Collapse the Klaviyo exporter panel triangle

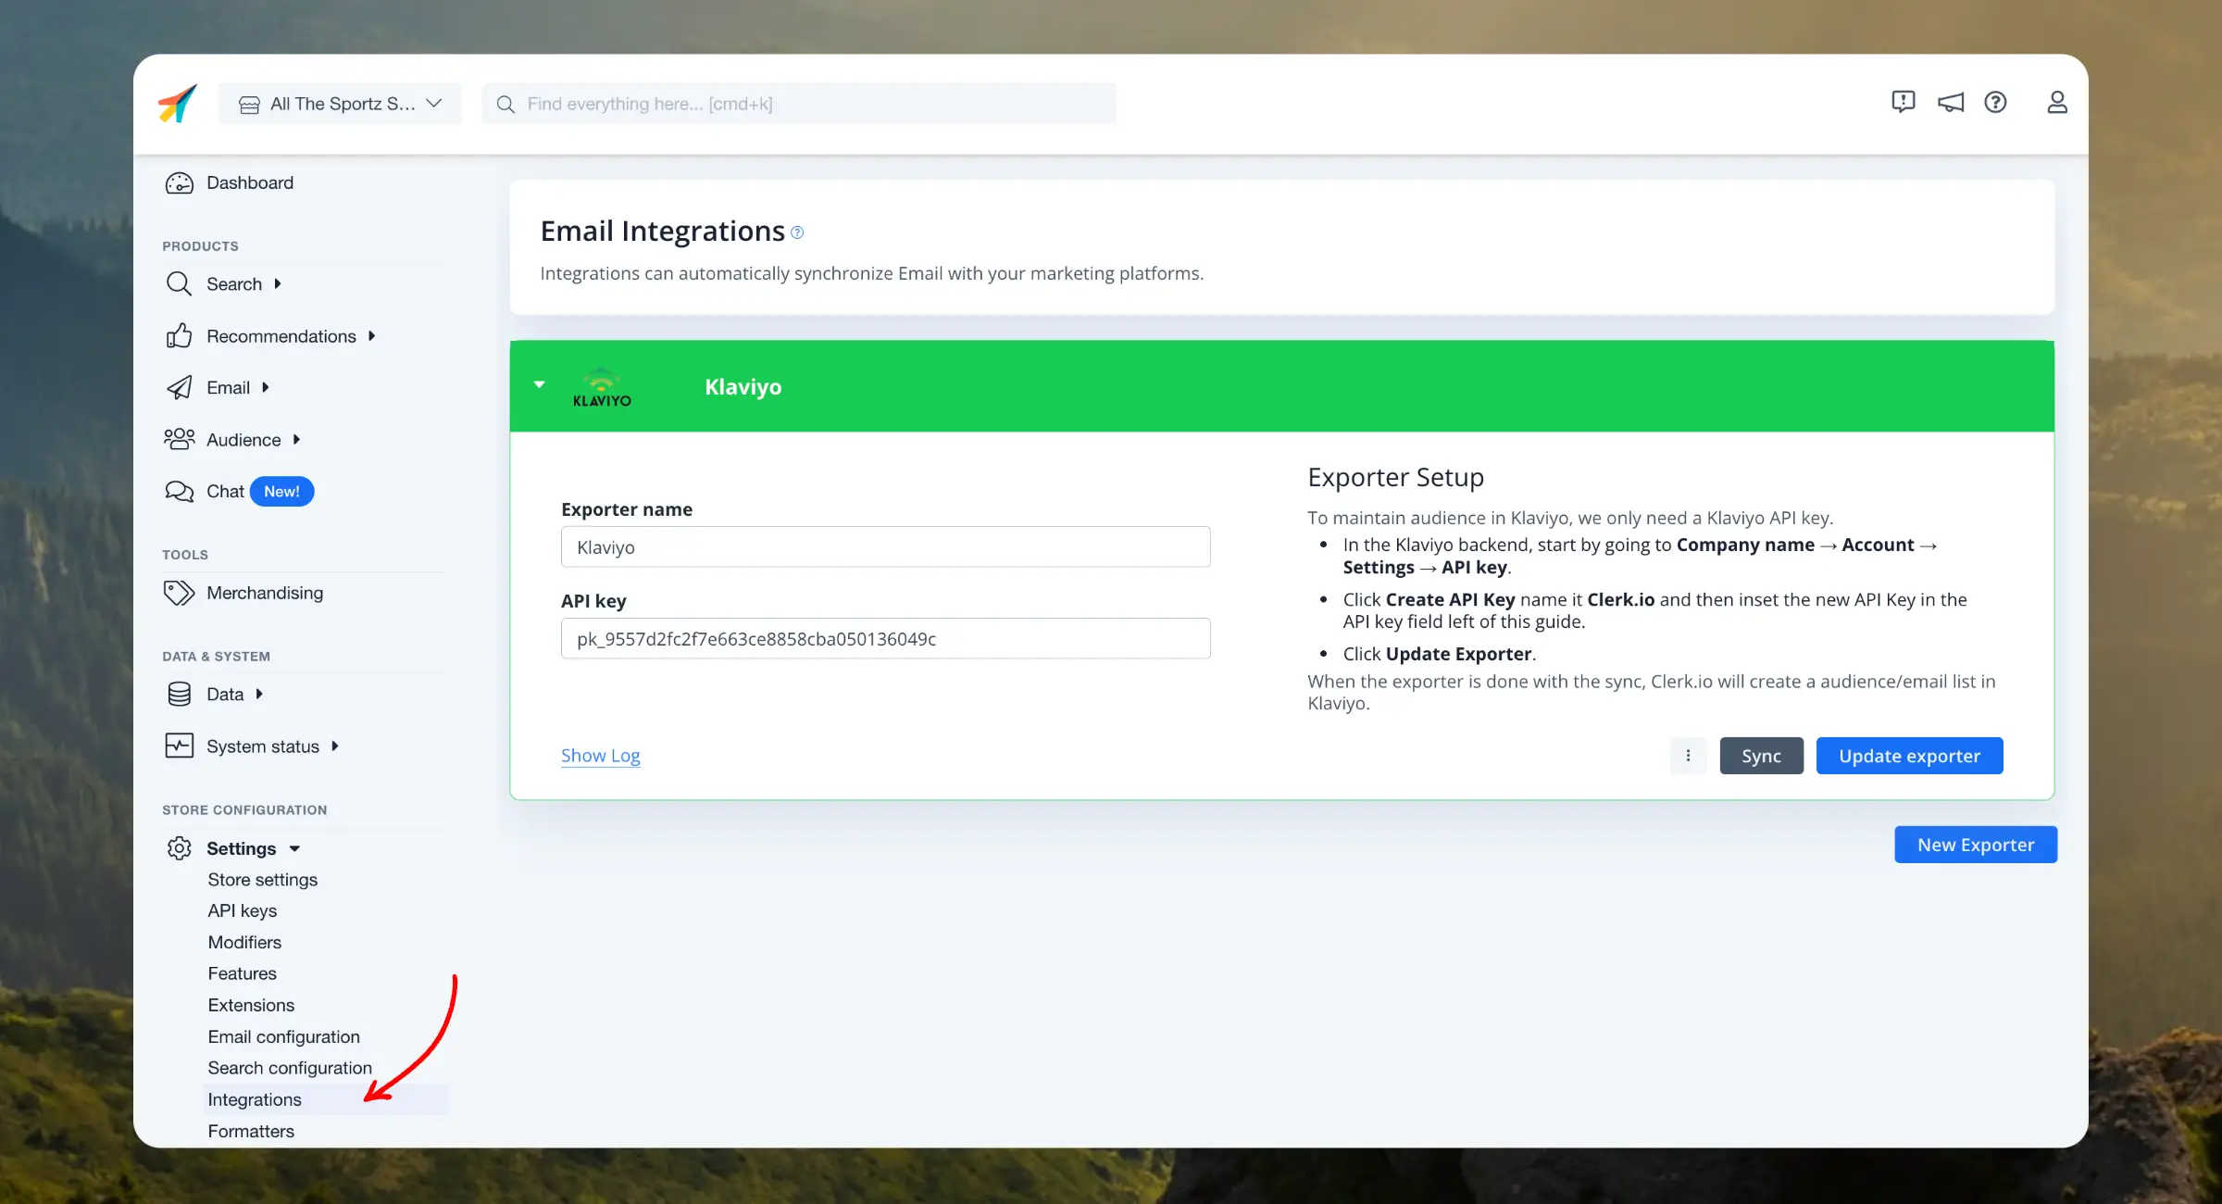coord(539,384)
